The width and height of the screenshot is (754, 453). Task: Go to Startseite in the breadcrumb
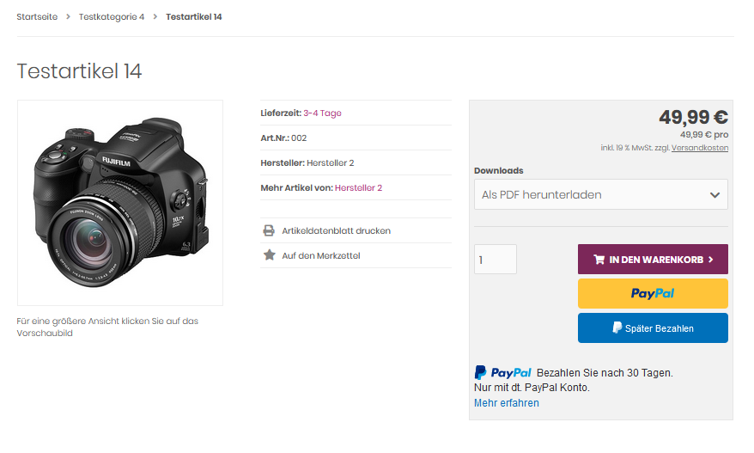click(x=37, y=17)
